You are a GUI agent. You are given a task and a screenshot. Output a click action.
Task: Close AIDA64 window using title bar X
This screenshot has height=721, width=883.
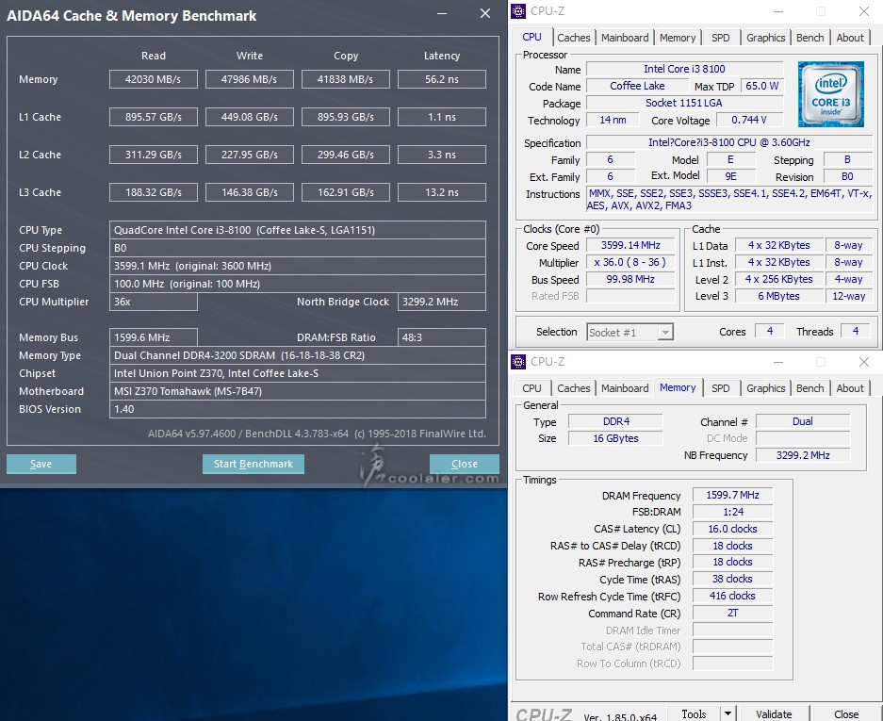point(485,13)
